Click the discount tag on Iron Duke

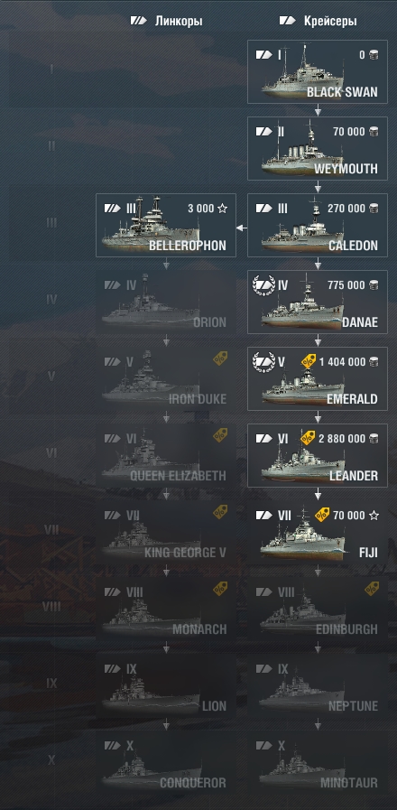220,358
